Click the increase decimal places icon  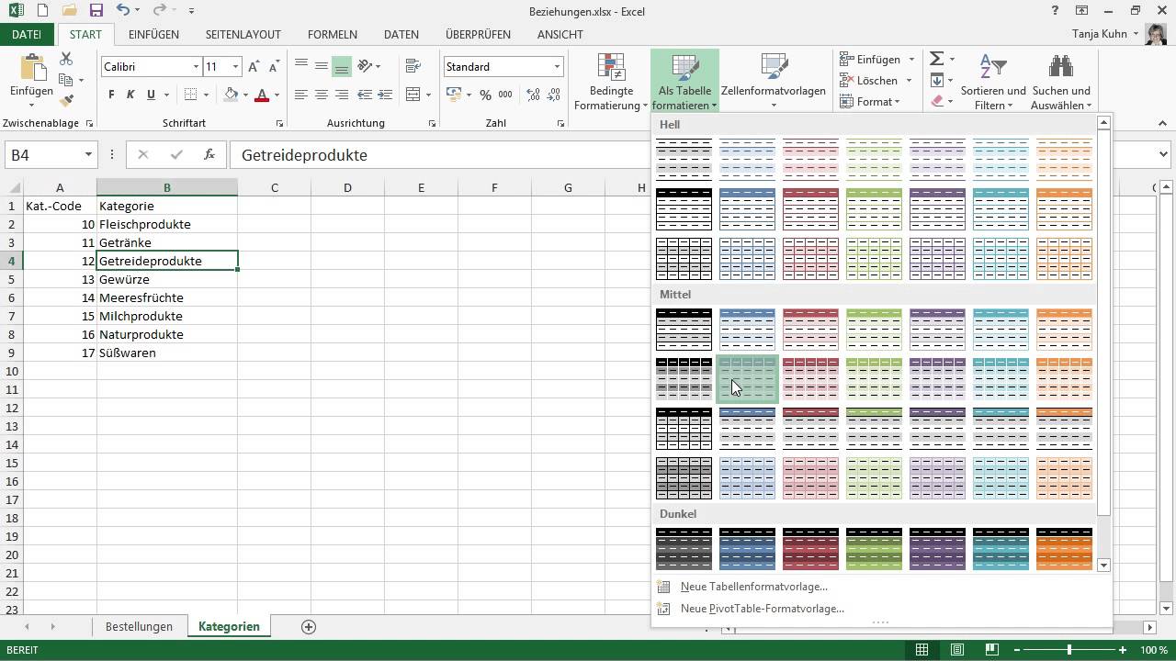pyautogui.click(x=533, y=95)
